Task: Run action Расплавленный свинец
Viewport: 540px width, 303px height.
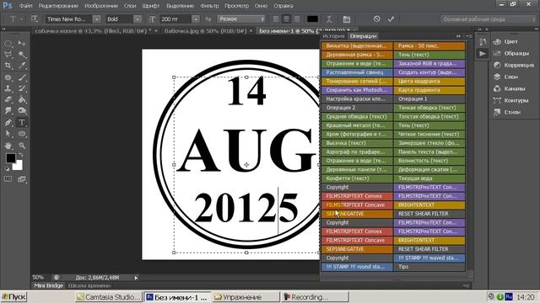Action: [x=357, y=72]
